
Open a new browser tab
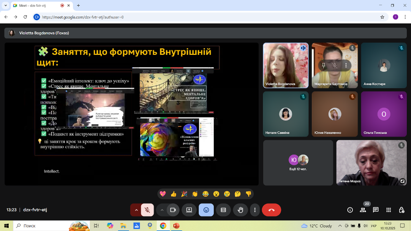click(78, 5)
